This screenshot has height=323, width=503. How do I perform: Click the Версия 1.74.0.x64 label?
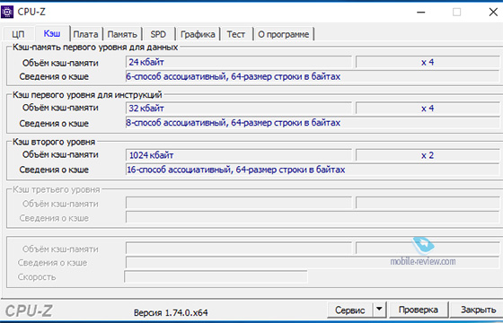coord(171,312)
